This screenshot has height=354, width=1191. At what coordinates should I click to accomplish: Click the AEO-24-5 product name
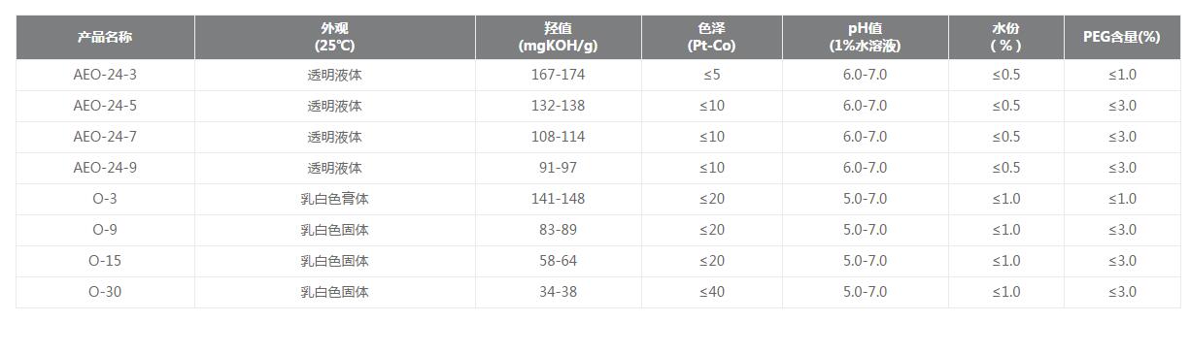click(105, 106)
